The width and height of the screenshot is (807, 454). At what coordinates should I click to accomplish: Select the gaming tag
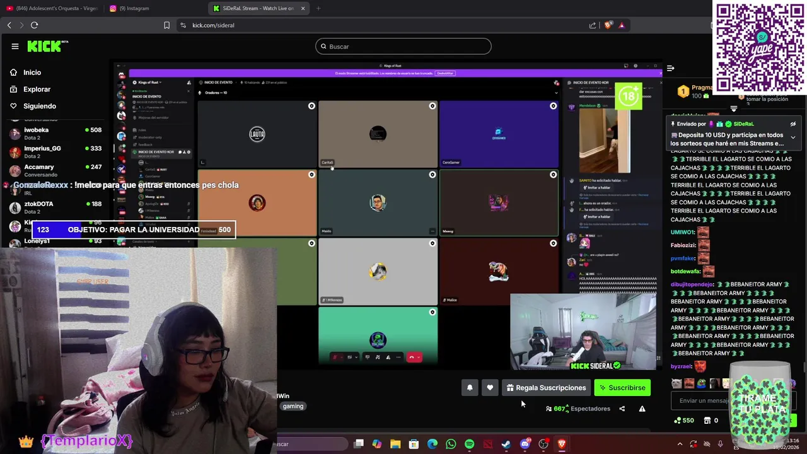(293, 406)
